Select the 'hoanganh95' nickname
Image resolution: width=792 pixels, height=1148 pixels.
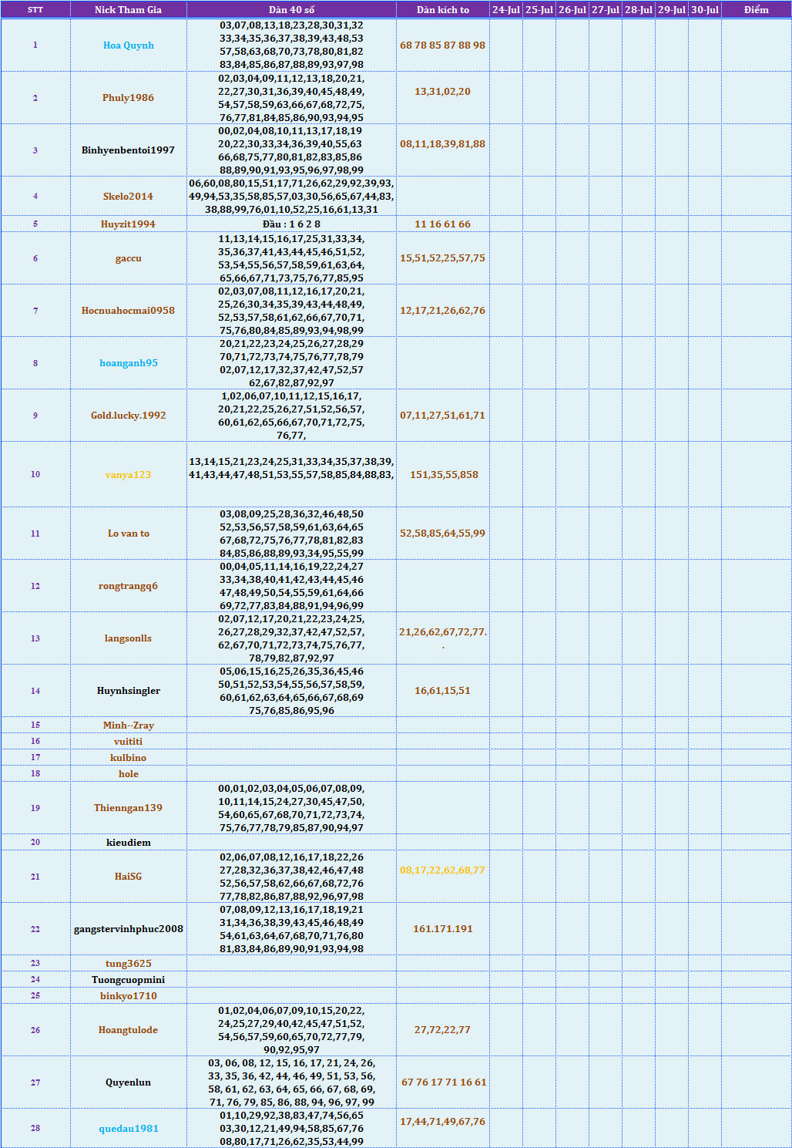[129, 363]
